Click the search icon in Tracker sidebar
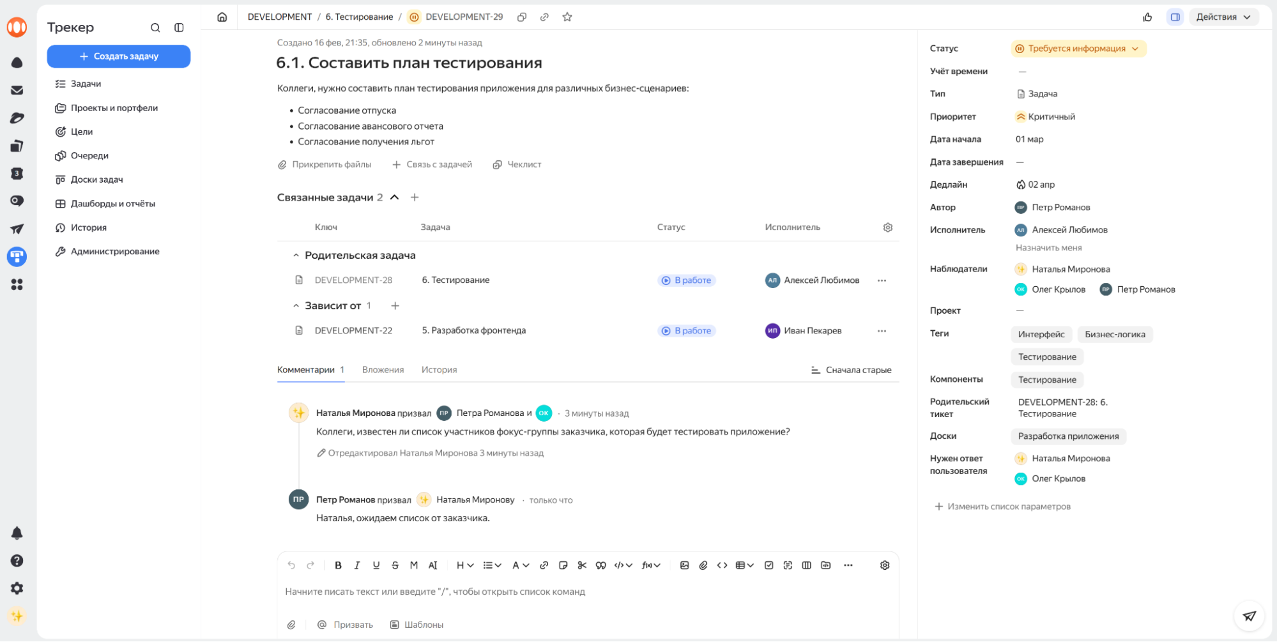This screenshot has height=642, width=1277. [x=155, y=27]
